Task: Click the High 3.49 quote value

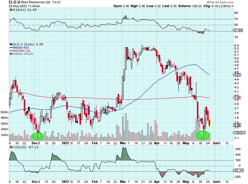Action: click(x=137, y=6)
